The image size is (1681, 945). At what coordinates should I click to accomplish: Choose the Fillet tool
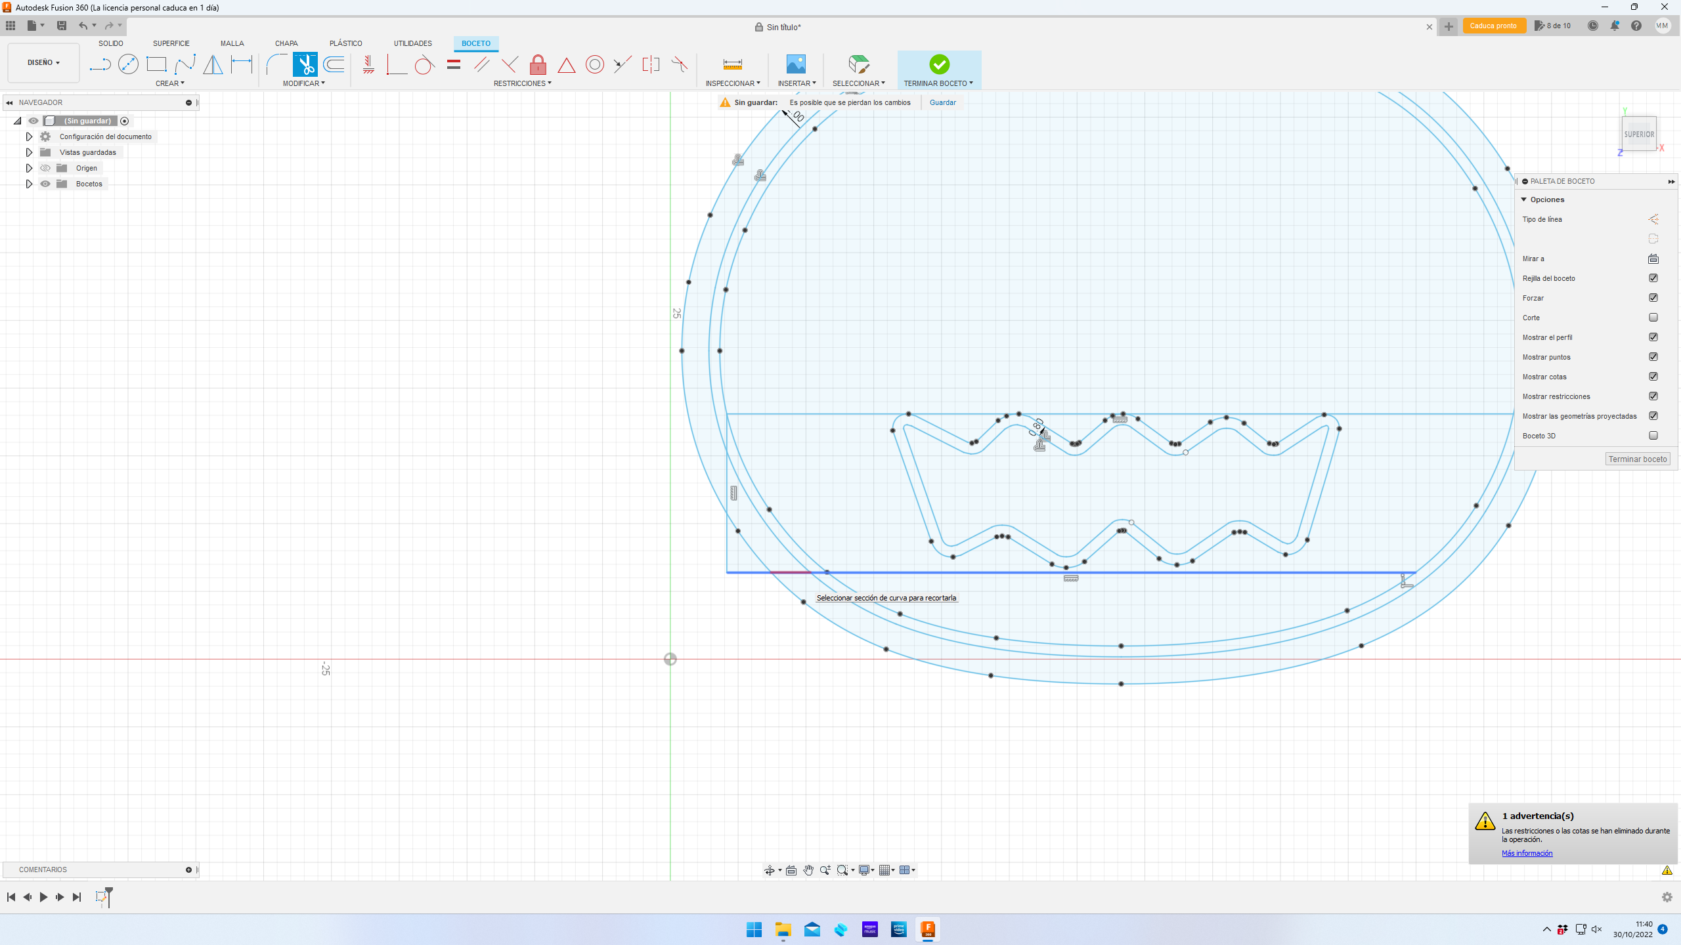click(x=276, y=64)
